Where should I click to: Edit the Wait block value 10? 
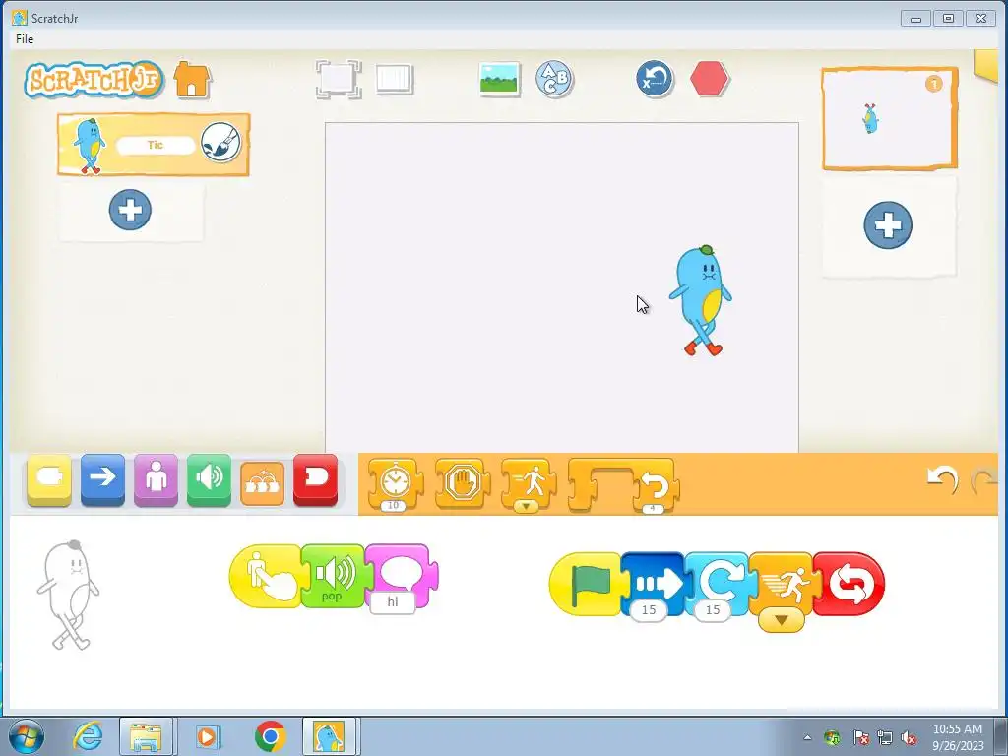tap(394, 505)
